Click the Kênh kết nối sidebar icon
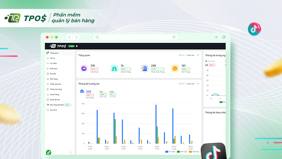Screen dimensions: 282x159 click(x=48, y=100)
